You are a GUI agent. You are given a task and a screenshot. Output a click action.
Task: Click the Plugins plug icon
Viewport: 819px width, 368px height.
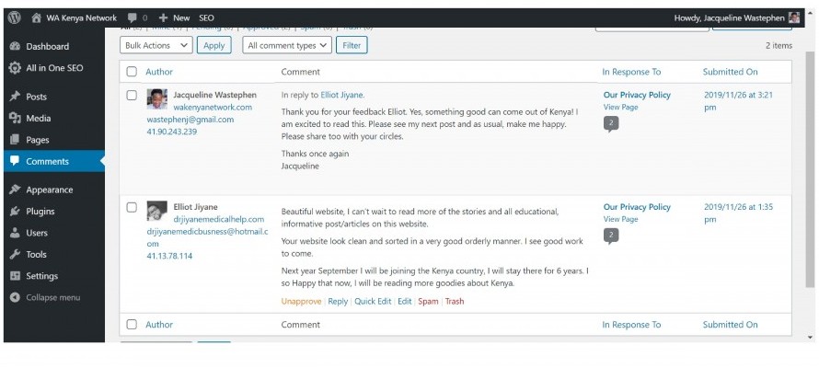(x=15, y=212)
